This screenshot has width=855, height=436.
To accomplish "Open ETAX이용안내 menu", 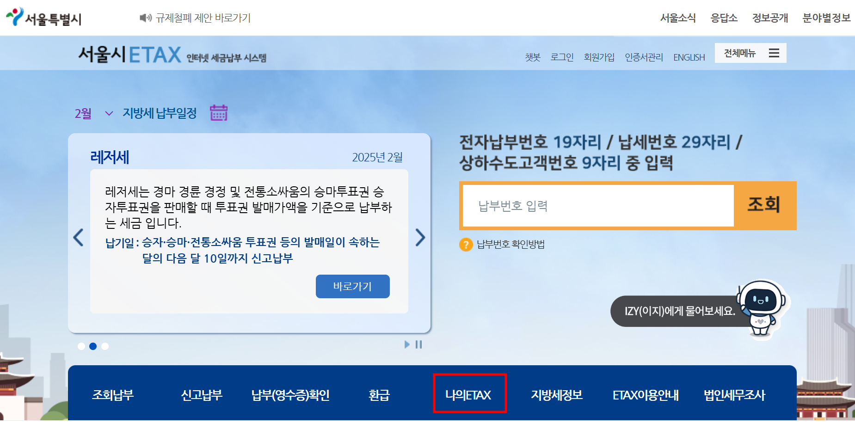I will [646, 395].
